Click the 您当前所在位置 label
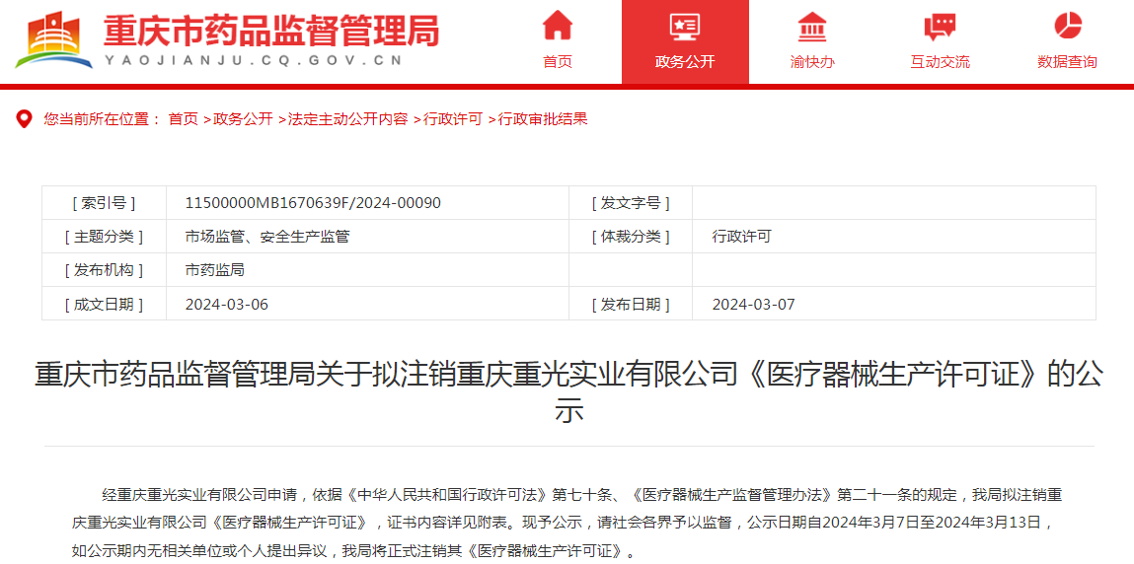The height and width of the screenshot is (564, 1134). 102,119
